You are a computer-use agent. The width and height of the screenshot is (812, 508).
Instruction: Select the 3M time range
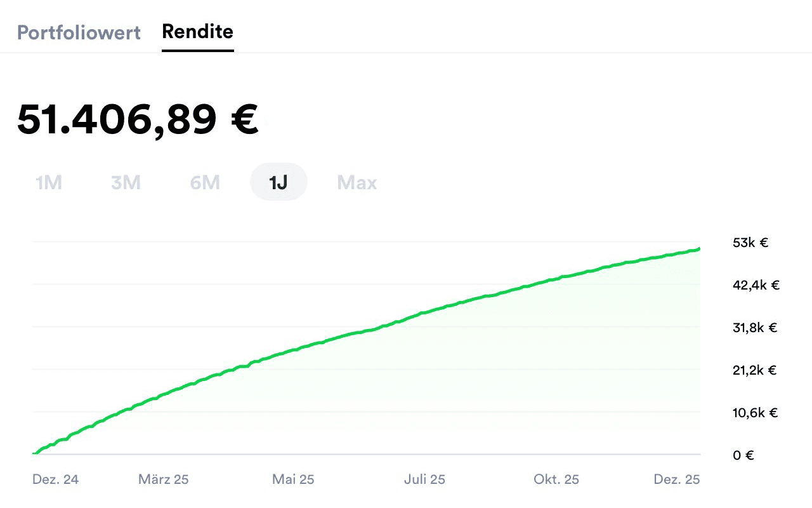click(x=126, y=182)
